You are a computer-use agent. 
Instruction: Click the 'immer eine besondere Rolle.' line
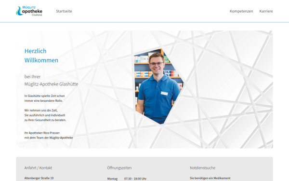[x=43, y=101]
